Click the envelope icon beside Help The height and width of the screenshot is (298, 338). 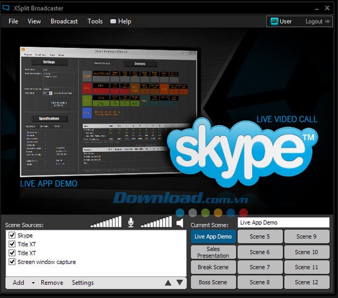(113, 21)
